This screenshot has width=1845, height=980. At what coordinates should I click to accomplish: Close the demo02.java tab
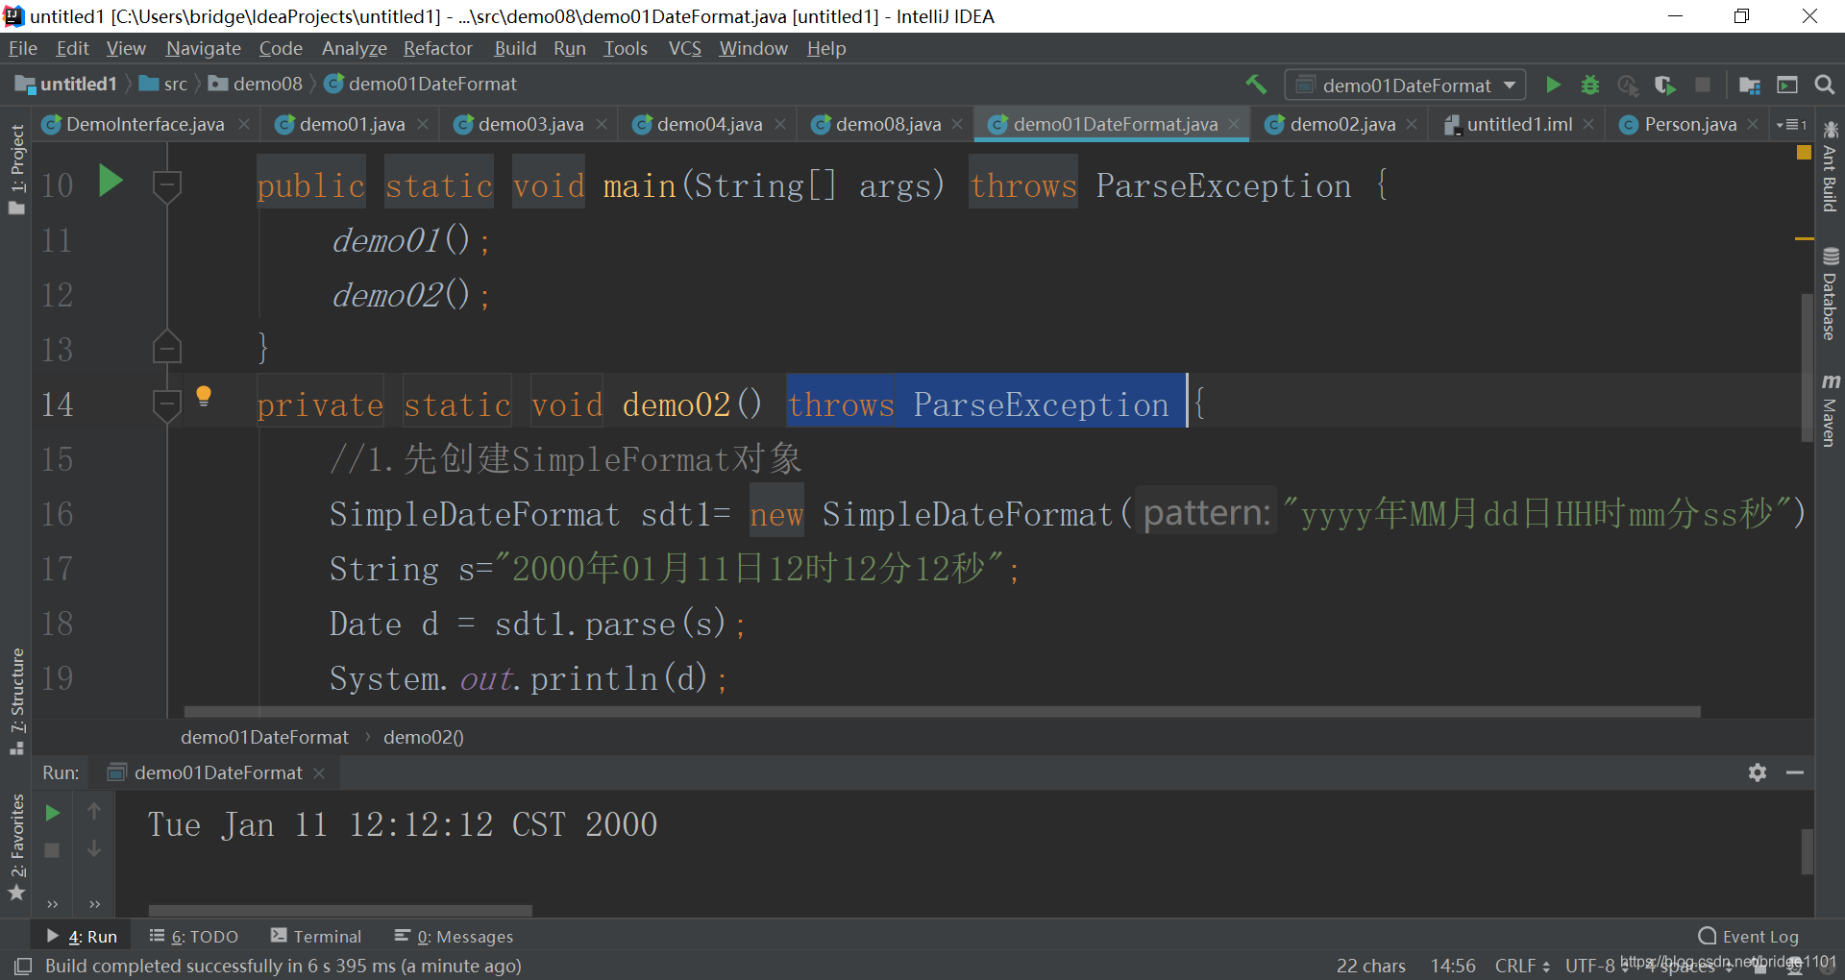click(1412, 125)
